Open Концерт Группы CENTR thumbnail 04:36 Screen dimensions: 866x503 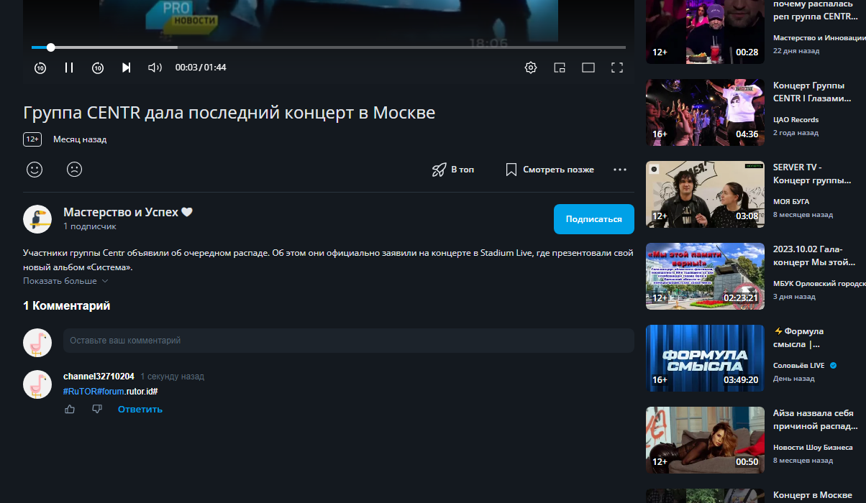click(x=705, y=112)
